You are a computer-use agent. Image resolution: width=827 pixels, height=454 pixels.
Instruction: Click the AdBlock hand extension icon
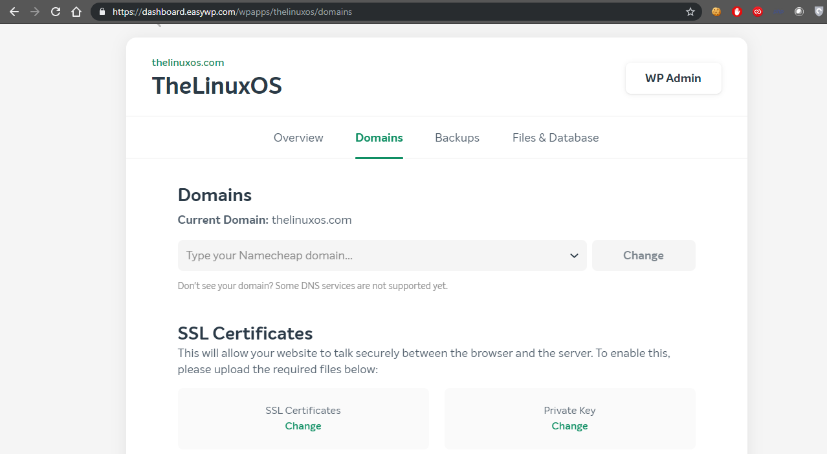point(737,11)
